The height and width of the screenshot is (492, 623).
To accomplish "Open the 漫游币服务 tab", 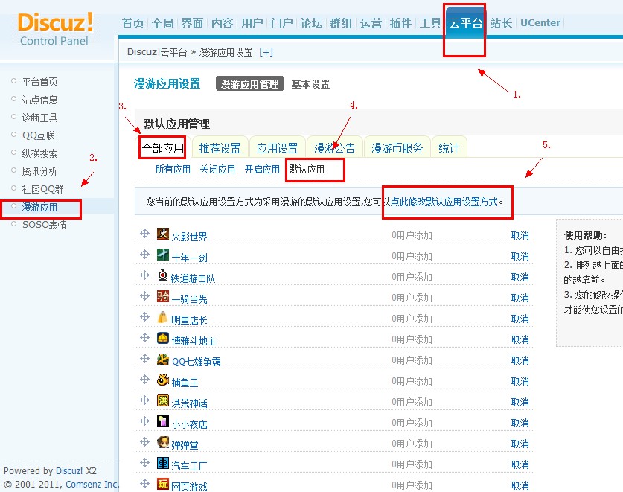I will (x=397, y=148).
